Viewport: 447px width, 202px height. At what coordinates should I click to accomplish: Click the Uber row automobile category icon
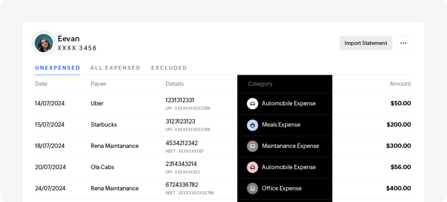click(252, 104)
